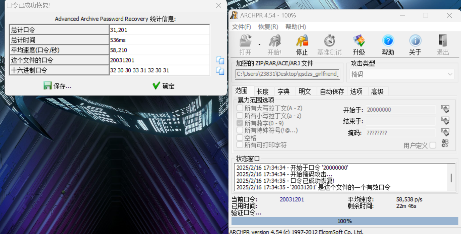
Task: Switch to the 自动保存 tab
Action: click(332, 91)
